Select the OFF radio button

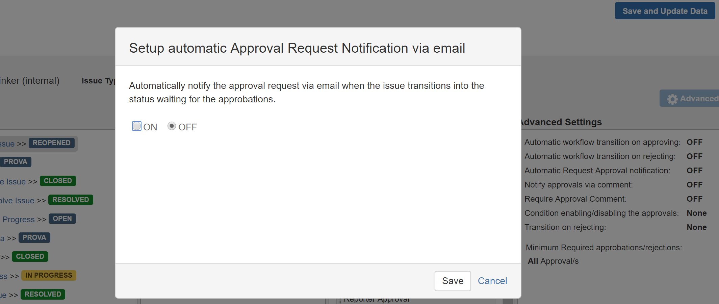172,126
